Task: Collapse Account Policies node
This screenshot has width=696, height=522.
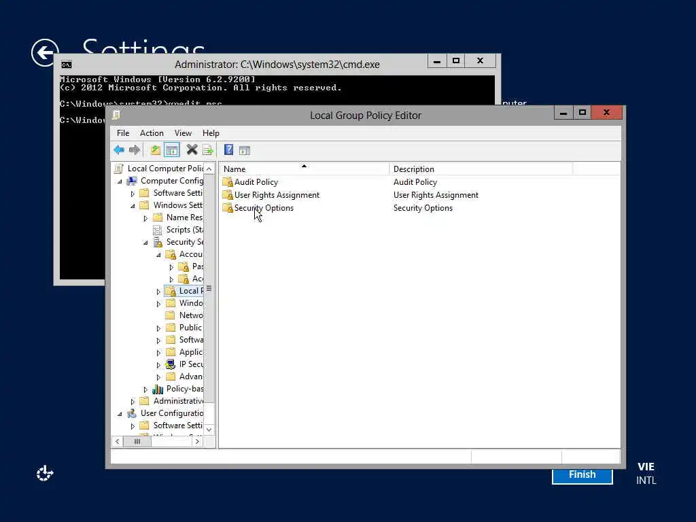Action: [158, 255]
